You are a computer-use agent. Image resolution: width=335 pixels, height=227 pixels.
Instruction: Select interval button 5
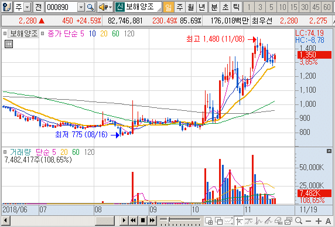(271, 7)
